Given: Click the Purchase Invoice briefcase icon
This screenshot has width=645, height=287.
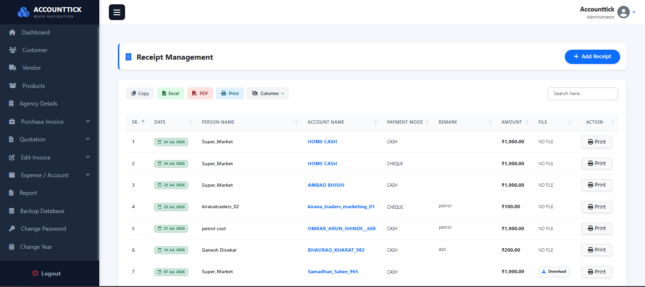Looking at the screenshot, I should tap(12, 122).
